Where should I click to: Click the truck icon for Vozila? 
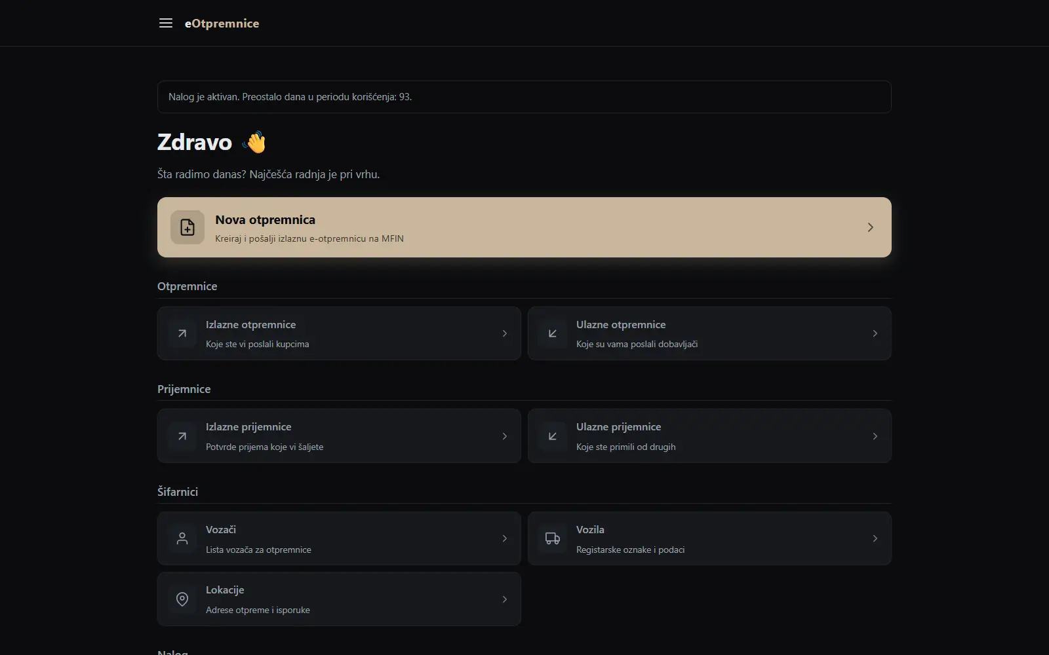553,538
